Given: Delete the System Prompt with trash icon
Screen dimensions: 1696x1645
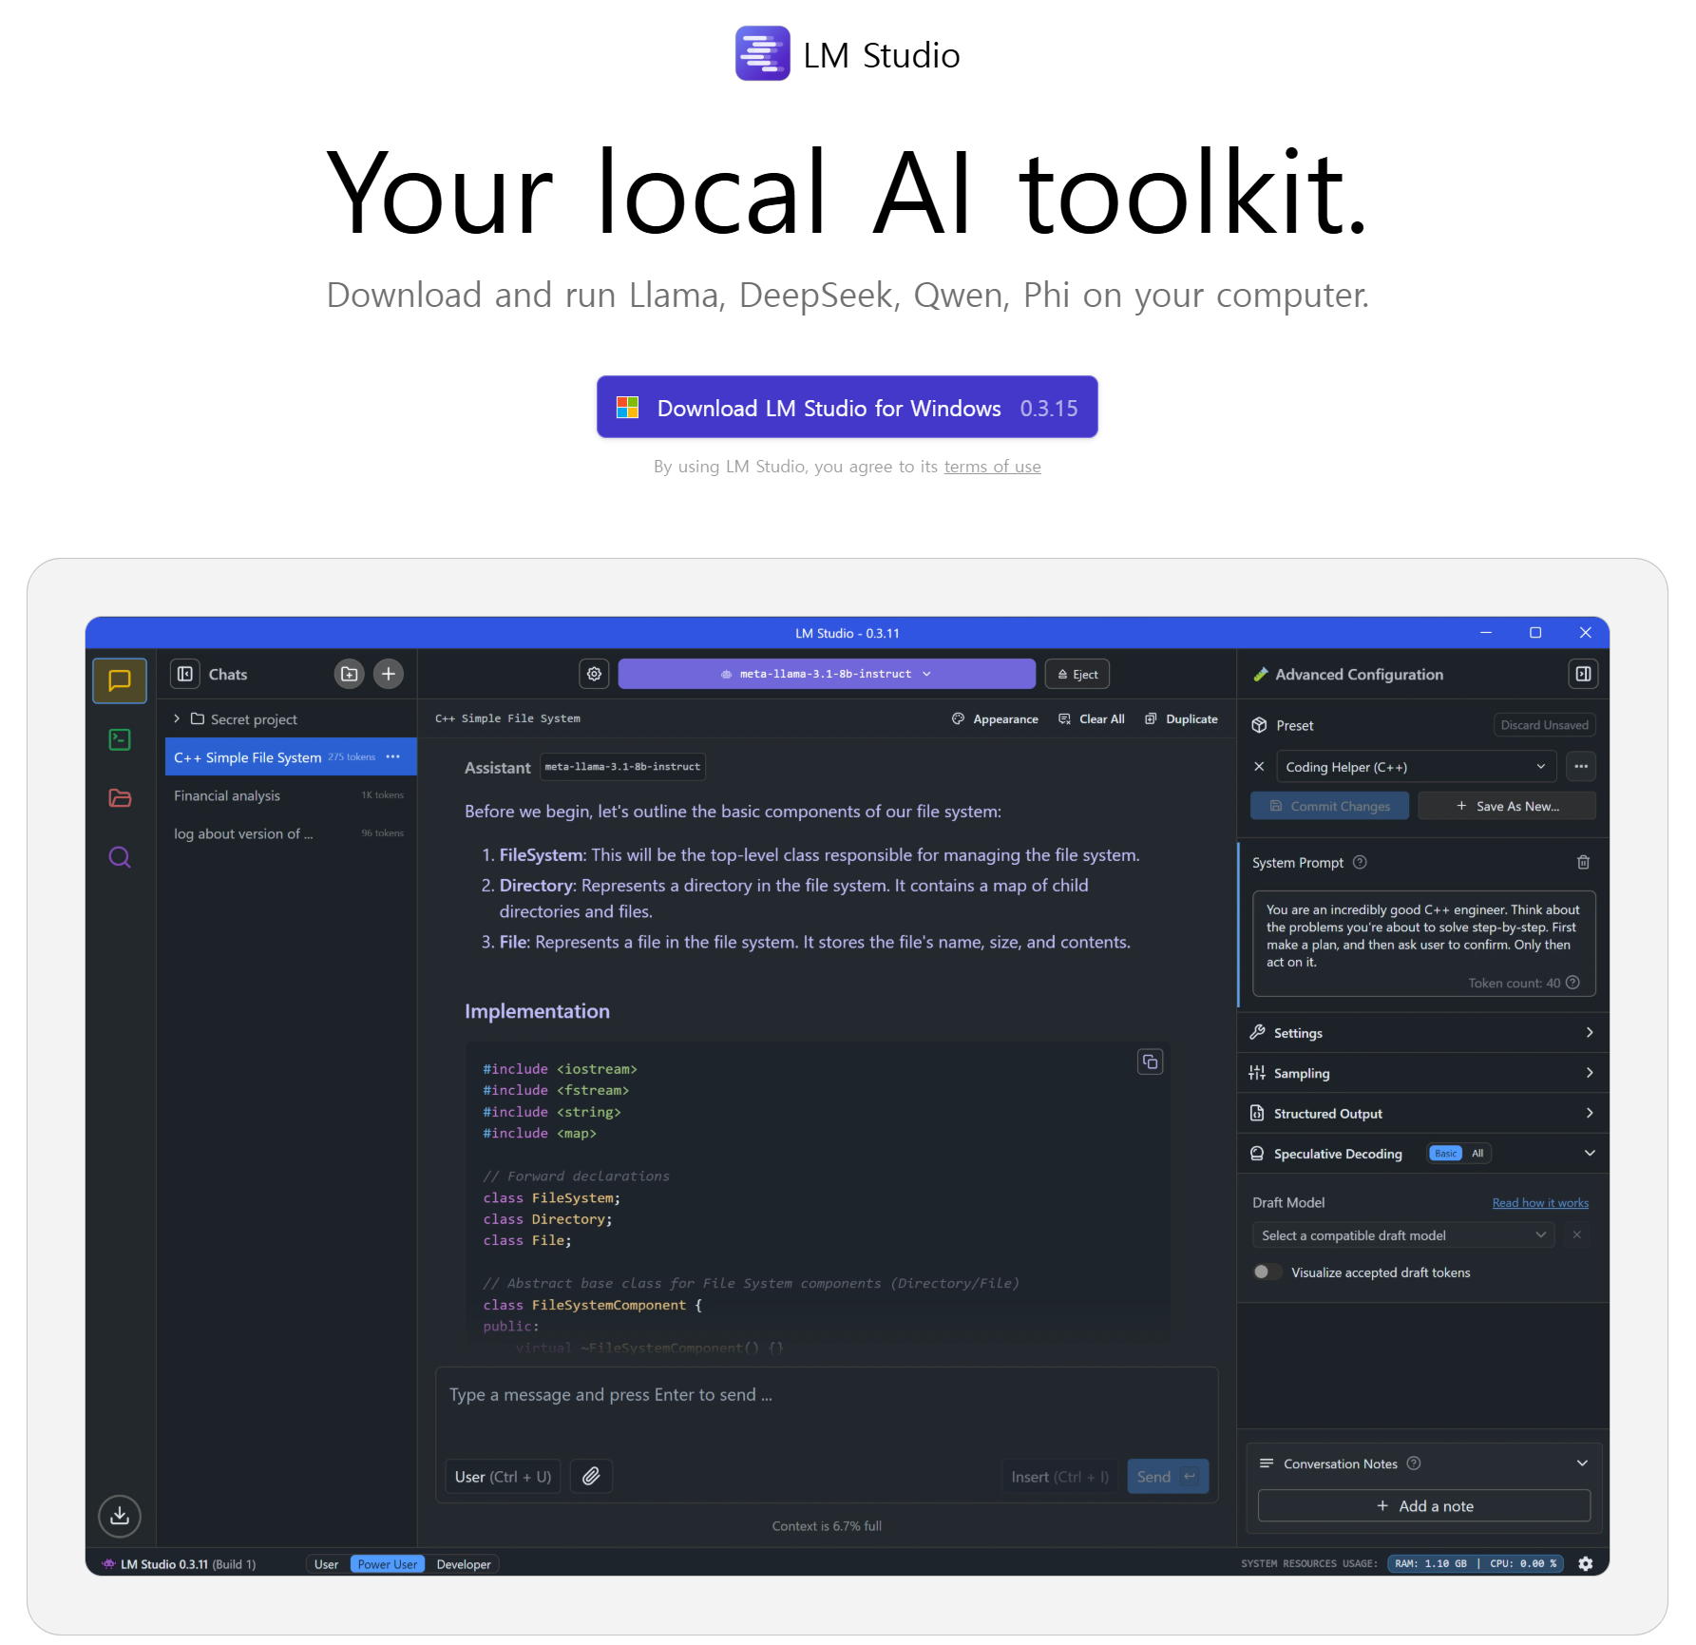Looking at the screenshot, I should point(1583,862).
